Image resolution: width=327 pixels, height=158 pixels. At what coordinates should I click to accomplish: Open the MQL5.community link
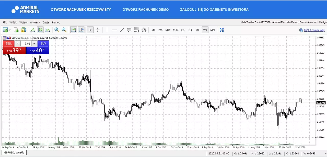click(314, 30)
